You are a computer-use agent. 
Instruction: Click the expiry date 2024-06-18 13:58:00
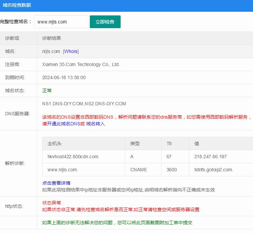point(64,77)
